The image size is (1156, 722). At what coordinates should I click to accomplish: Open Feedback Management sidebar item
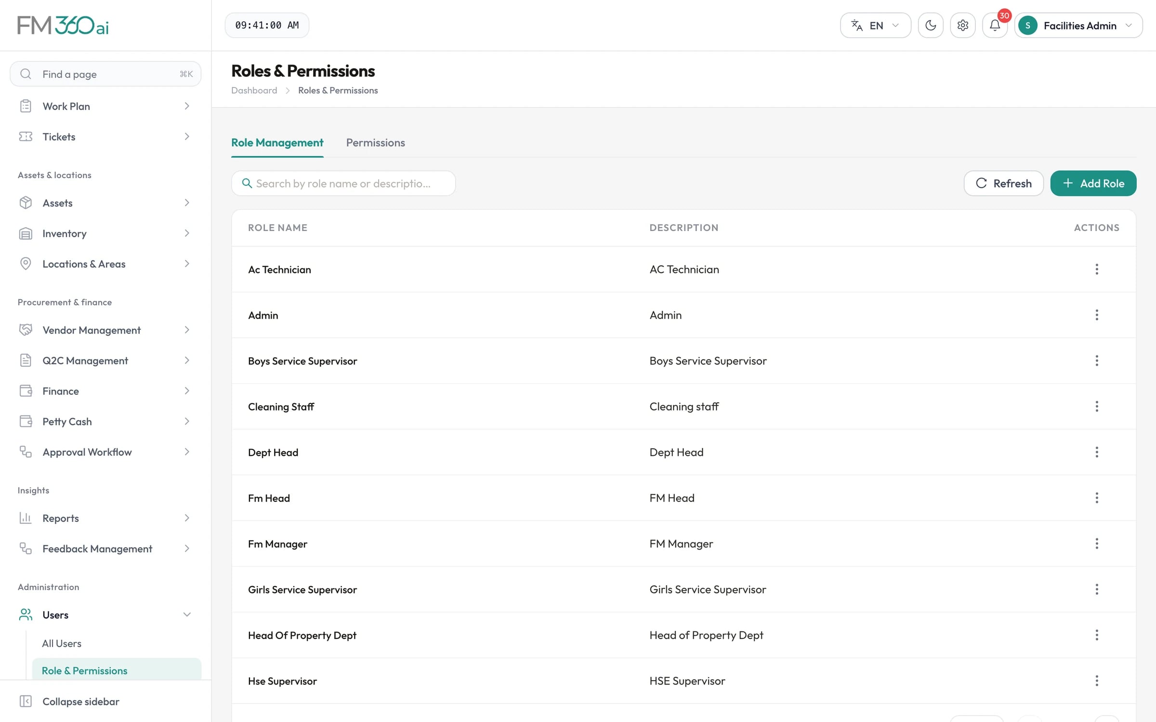(x=105, y=549)
